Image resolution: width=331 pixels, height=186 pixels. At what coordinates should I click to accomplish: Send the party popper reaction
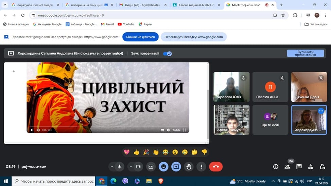click(x=146, y=152)
